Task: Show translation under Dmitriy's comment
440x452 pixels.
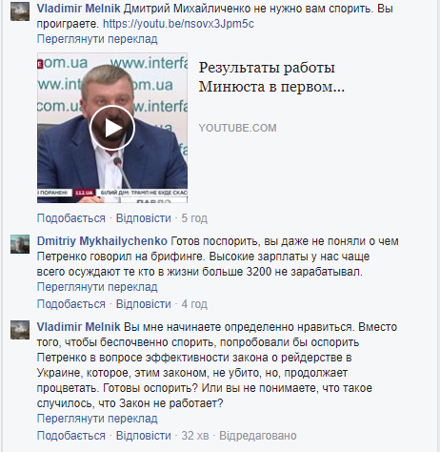Action: tap(97, 287)
